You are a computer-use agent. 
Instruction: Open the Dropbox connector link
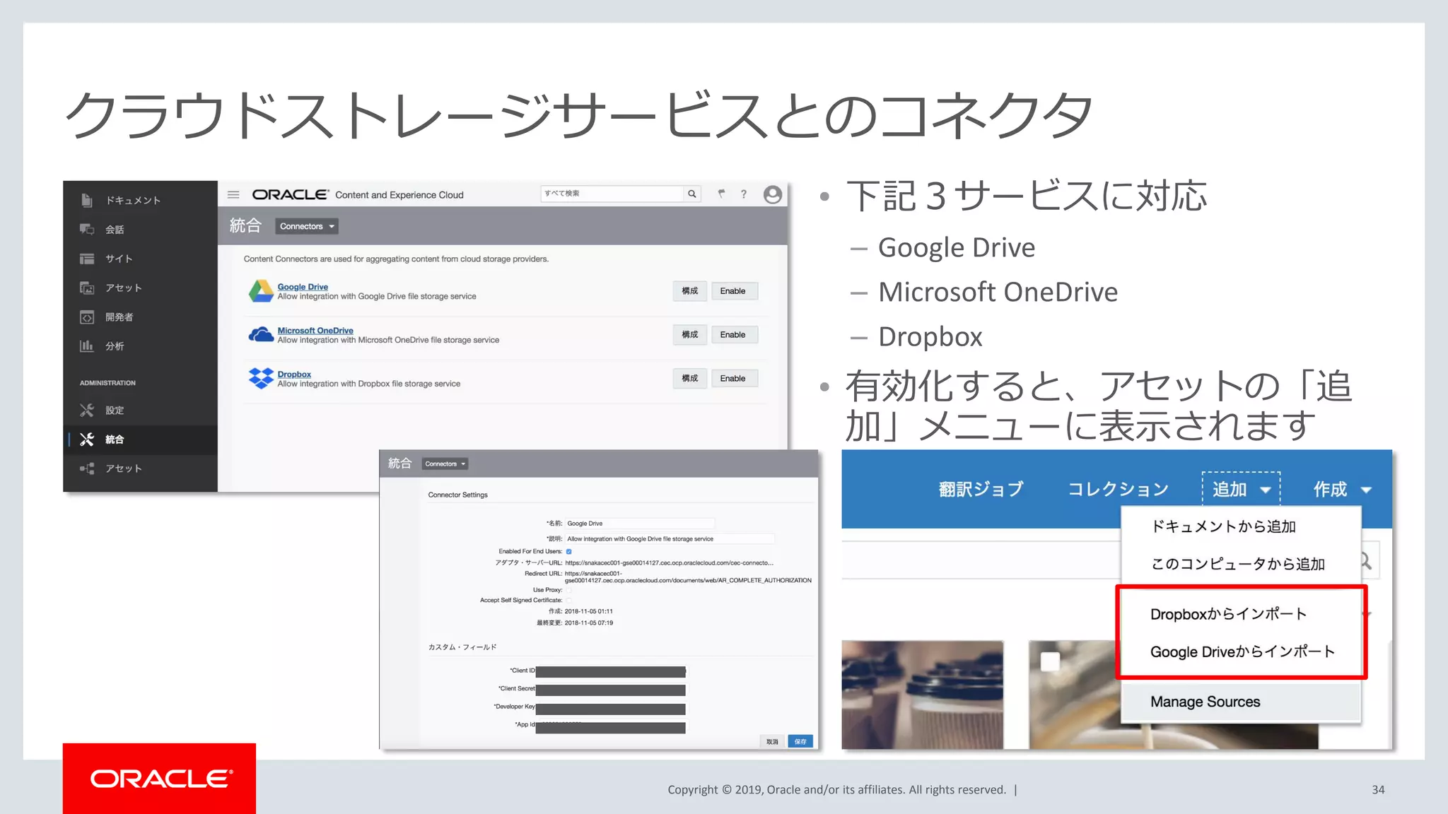click(294, 374)
